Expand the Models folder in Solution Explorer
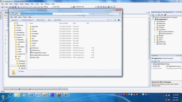This screenshot has height=102, width=182. [154, 36]
